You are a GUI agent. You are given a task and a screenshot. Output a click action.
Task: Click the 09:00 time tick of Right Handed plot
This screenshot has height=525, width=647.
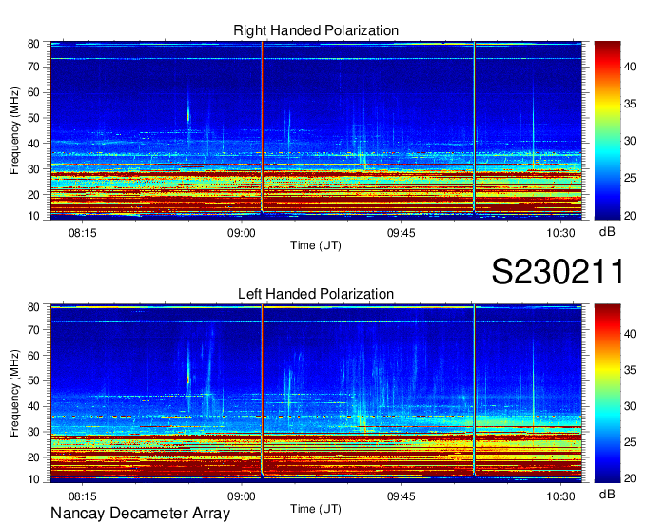[242, 233]
